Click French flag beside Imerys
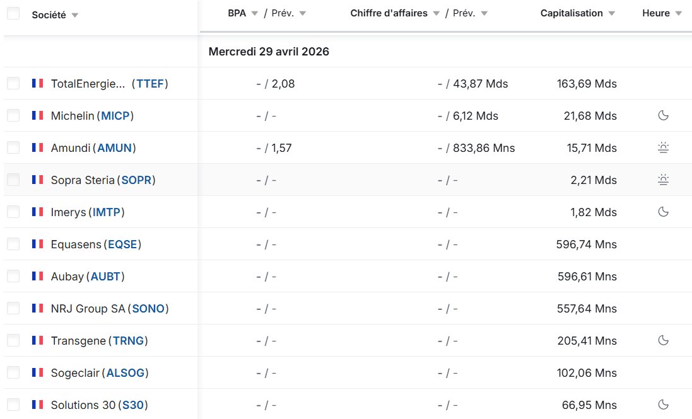This screenshot has width=692, height=419. pyautogui.click(x=37, y=212)
